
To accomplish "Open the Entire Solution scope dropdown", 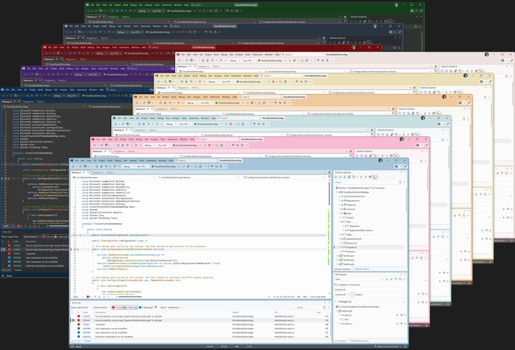I will coord(101,307).
